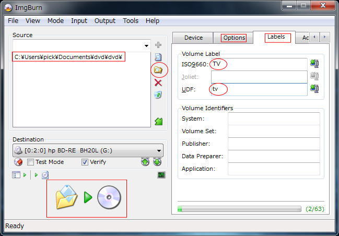Viewport: 339px width, 236px height.
Task: Click the recycle-bin clear-list icon
Action: 158,95
